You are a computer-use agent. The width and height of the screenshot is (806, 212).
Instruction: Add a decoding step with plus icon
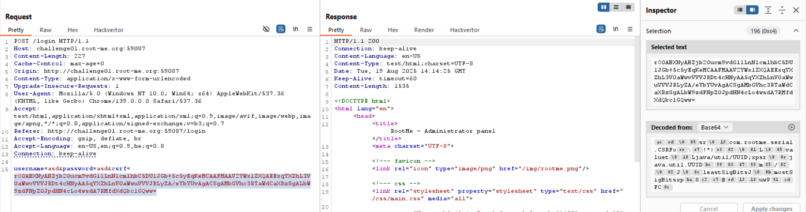tap(791, 127)
